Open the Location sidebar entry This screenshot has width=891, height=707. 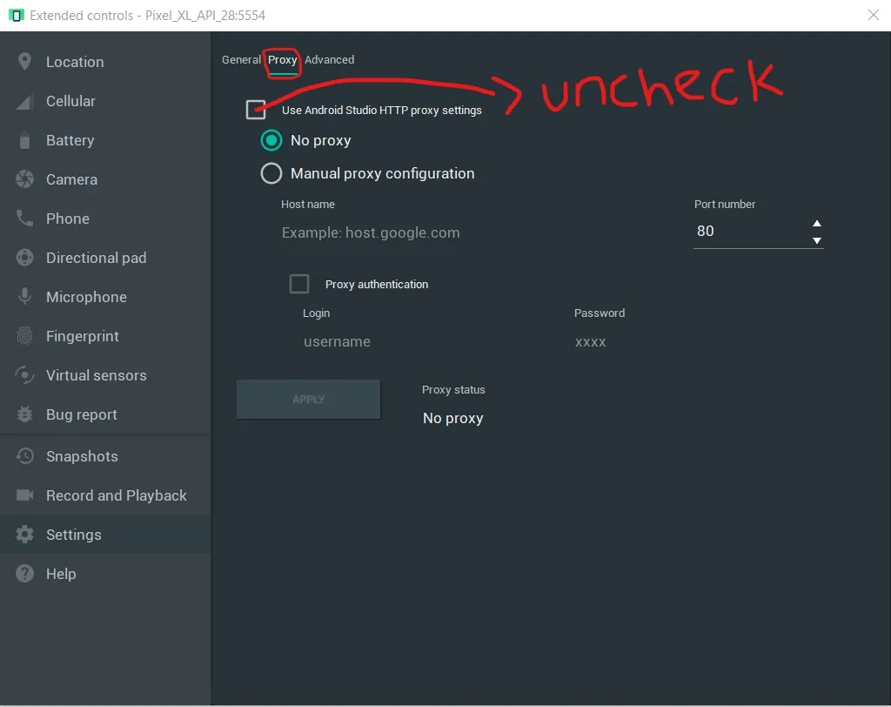click(x=105, y=62)
